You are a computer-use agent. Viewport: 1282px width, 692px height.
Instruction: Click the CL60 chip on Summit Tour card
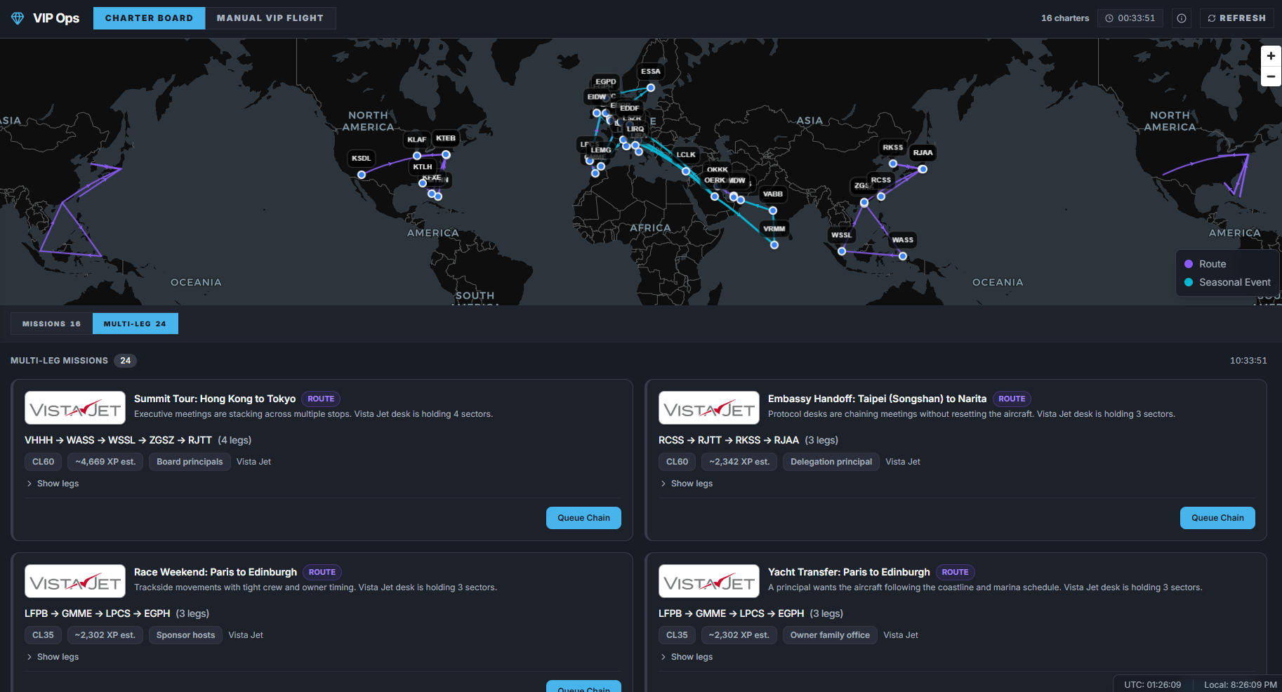coord(44,462)
